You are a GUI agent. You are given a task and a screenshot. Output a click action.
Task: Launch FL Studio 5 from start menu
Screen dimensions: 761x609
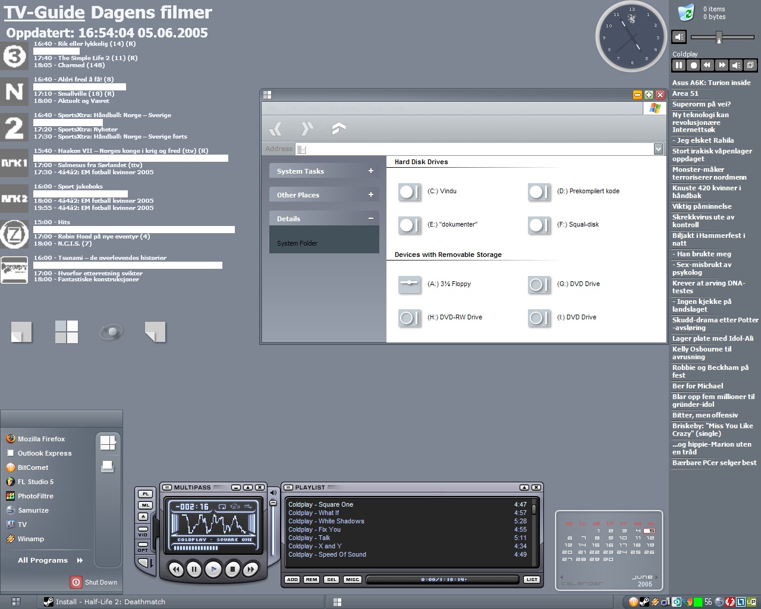click(x=30, y=482)
